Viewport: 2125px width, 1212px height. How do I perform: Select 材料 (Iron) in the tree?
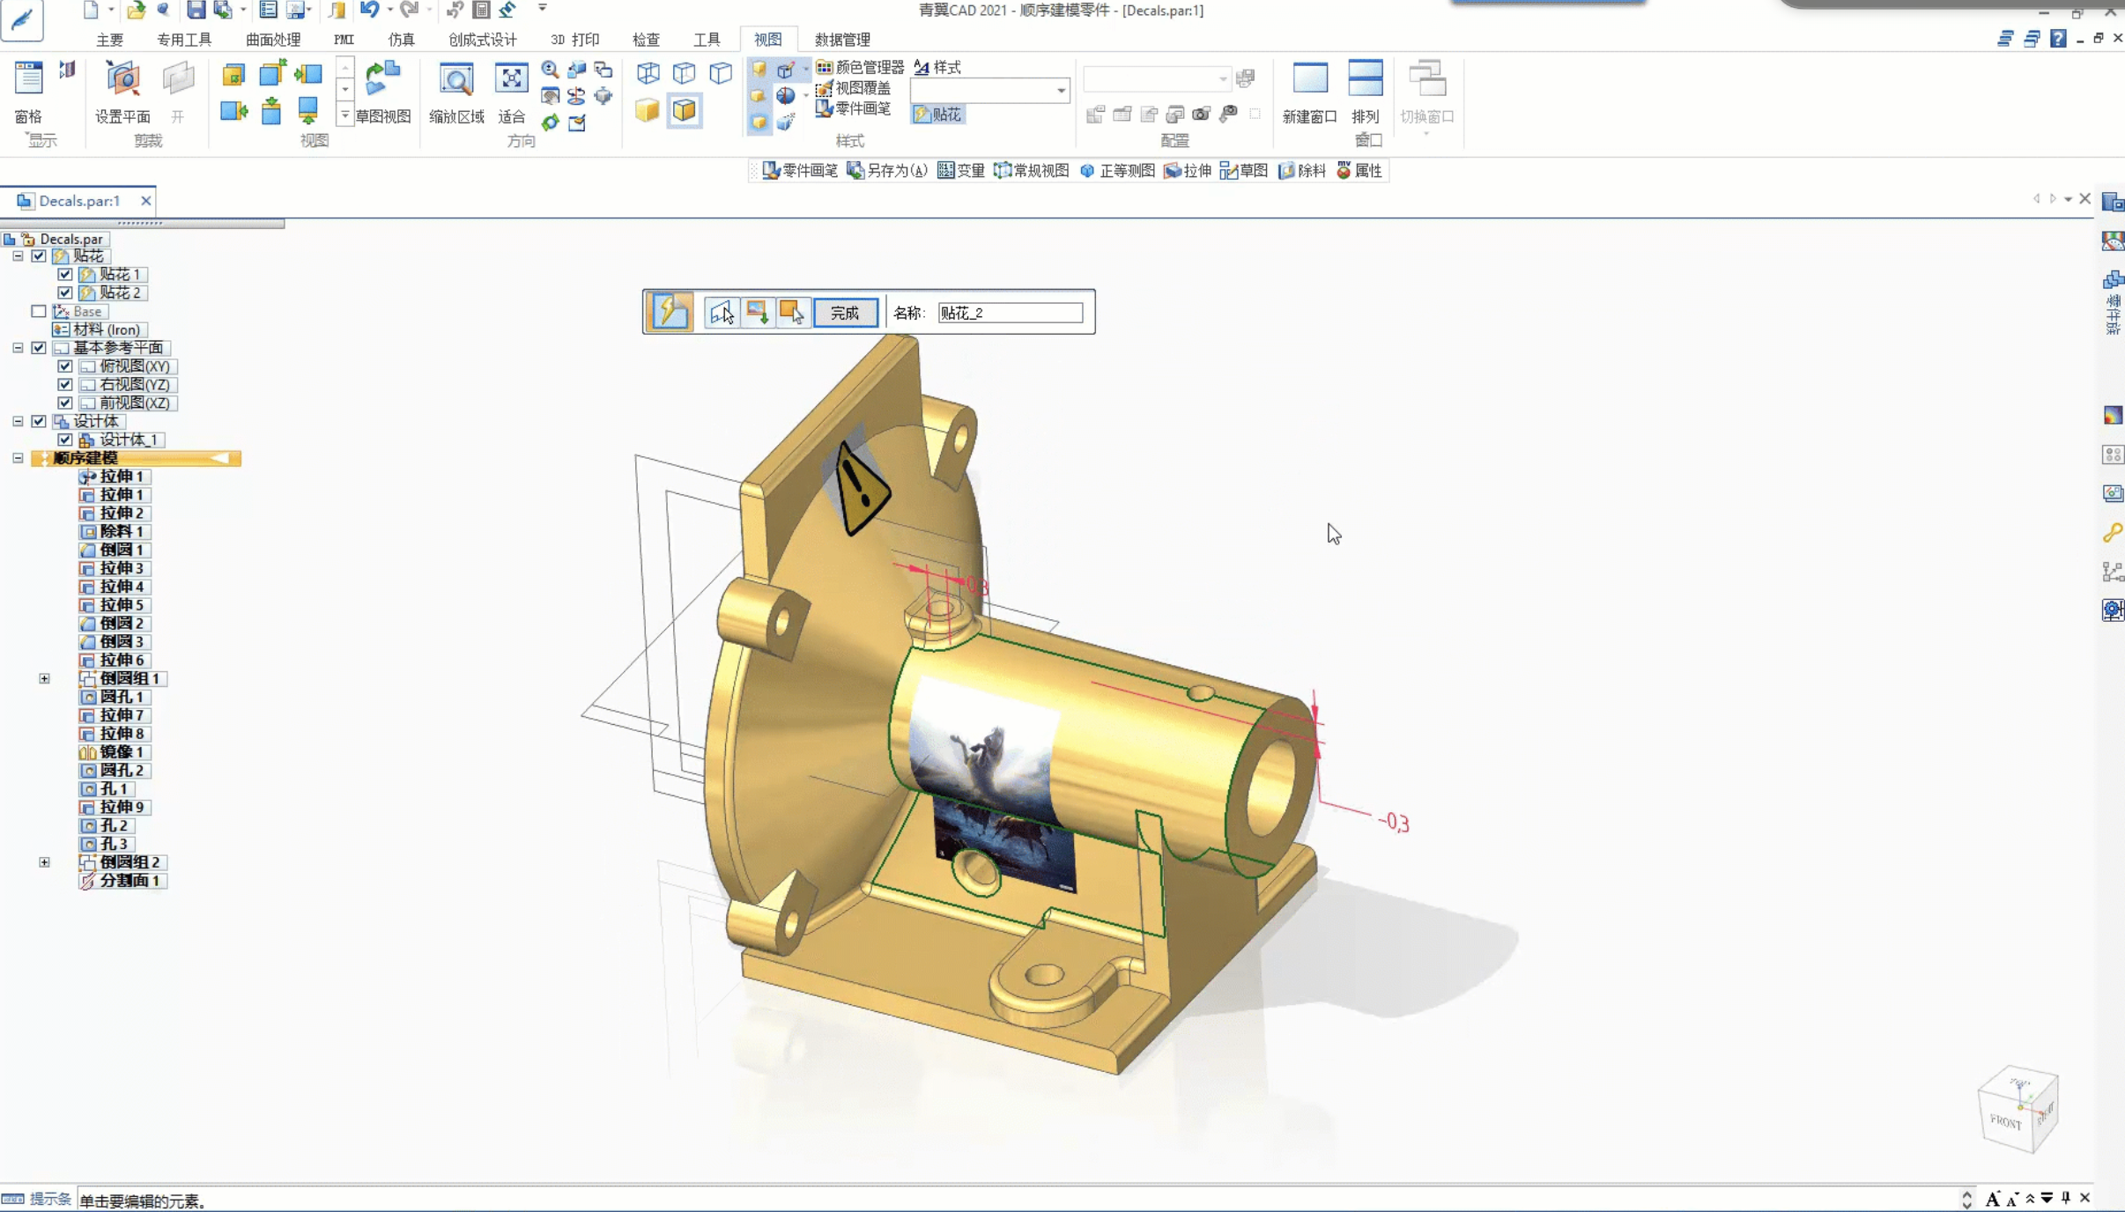click(99, 329)
